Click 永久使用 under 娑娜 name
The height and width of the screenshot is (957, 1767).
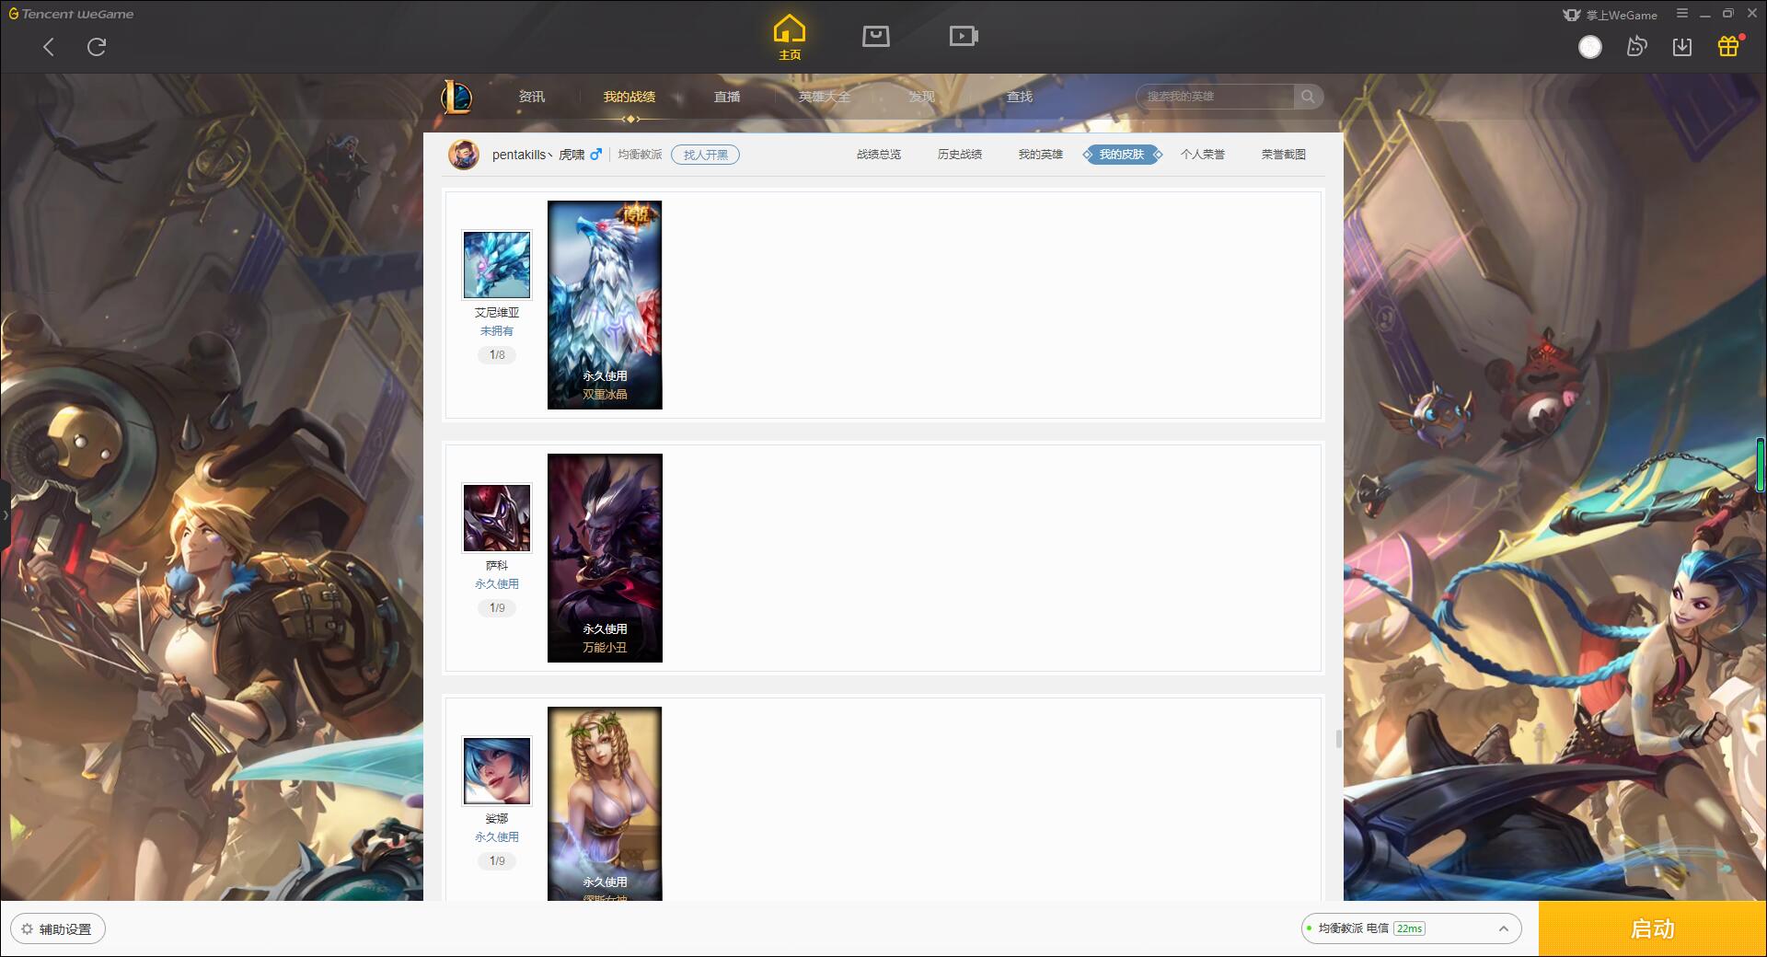[x=497, y=837]
